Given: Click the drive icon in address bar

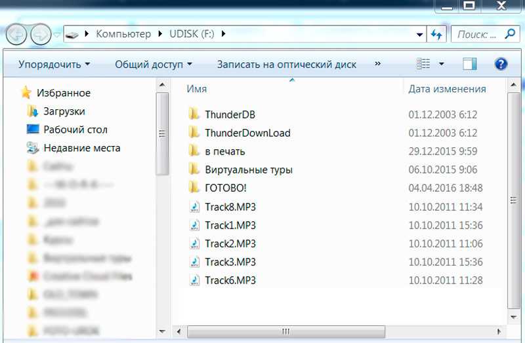Looking at the screenshot, I should tap(72, 35).
